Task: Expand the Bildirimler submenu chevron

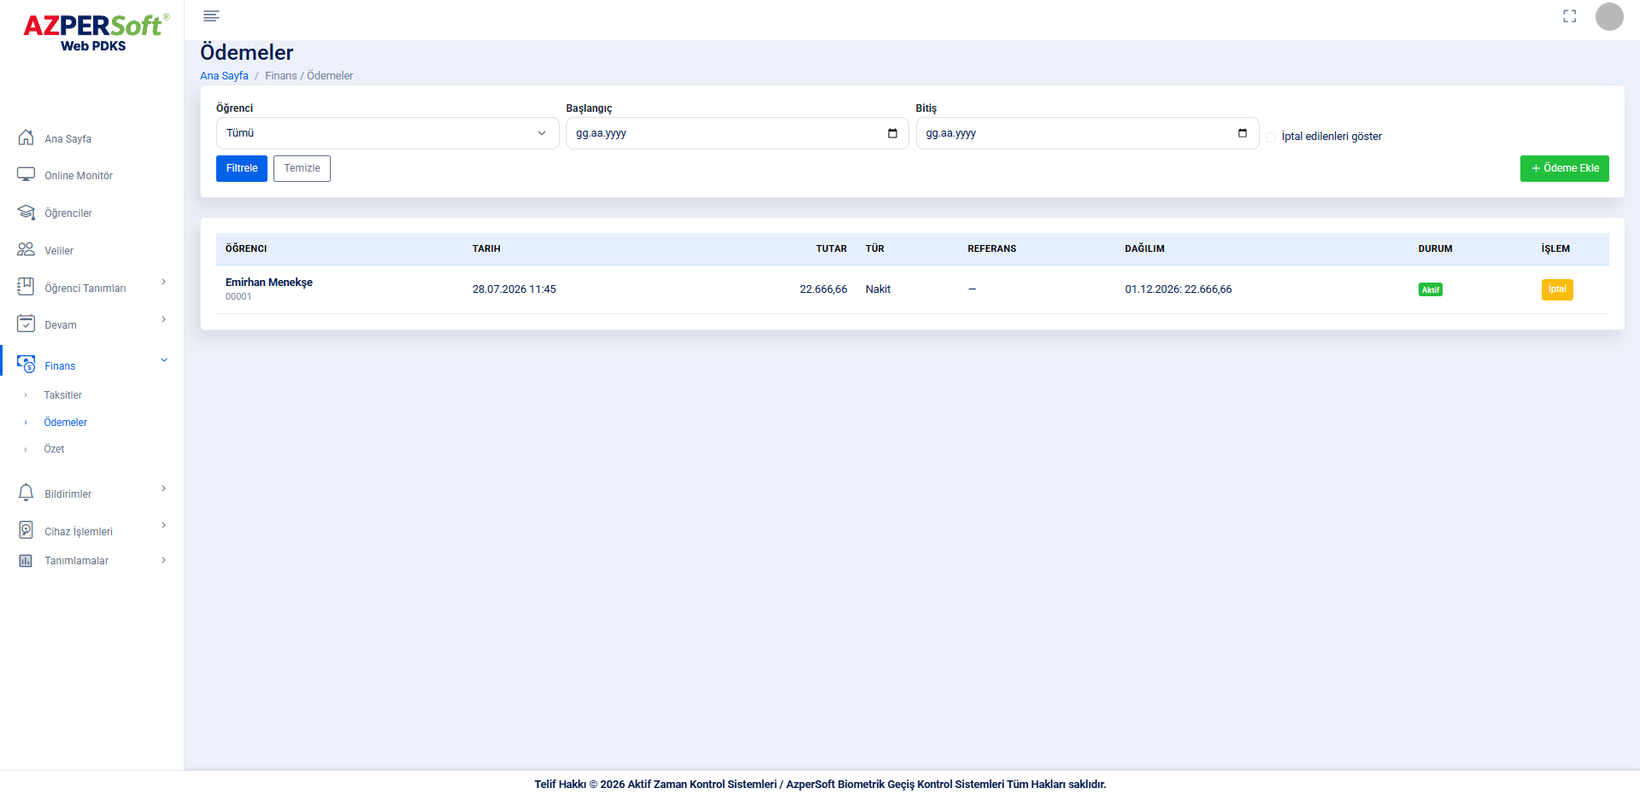Action: [163, 488]
